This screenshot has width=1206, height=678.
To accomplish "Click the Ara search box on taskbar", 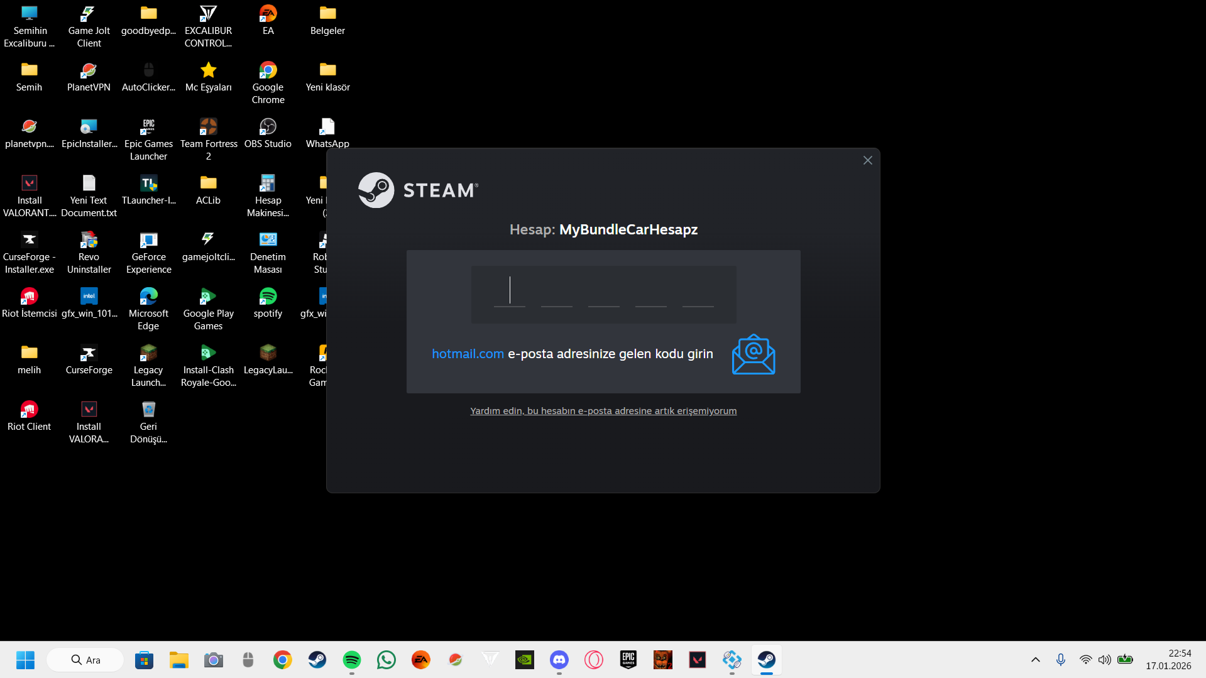I will pyautogui.click(x=85, y=660).
